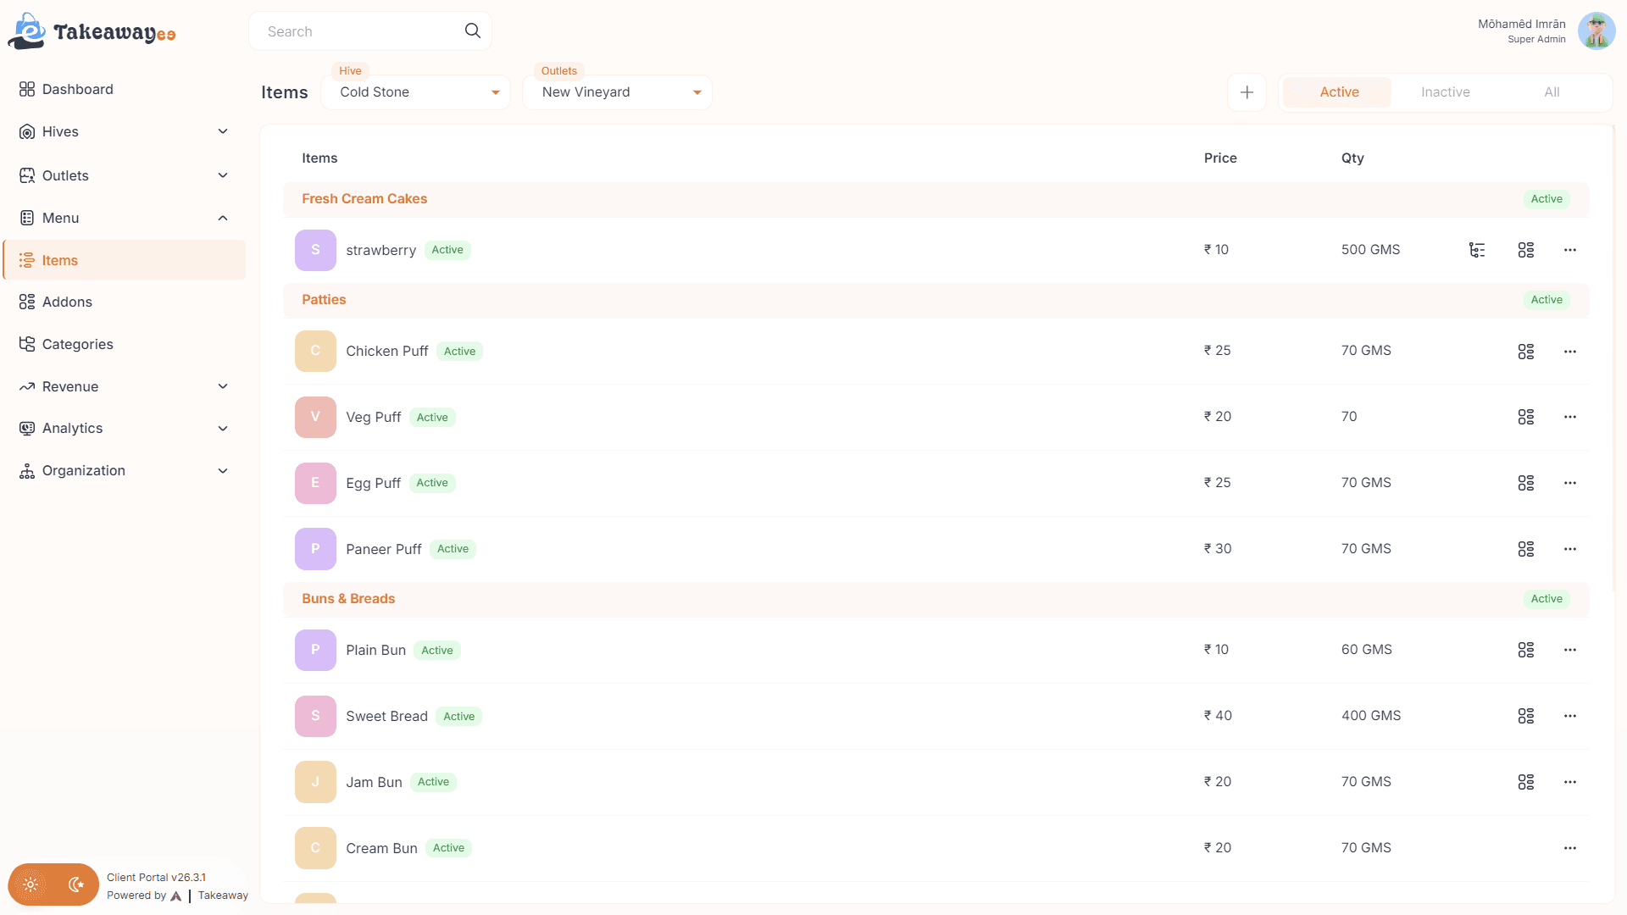Open more options for strawberry
1627x915 pixels.
pyautogui.click(x=1570, y=250)
